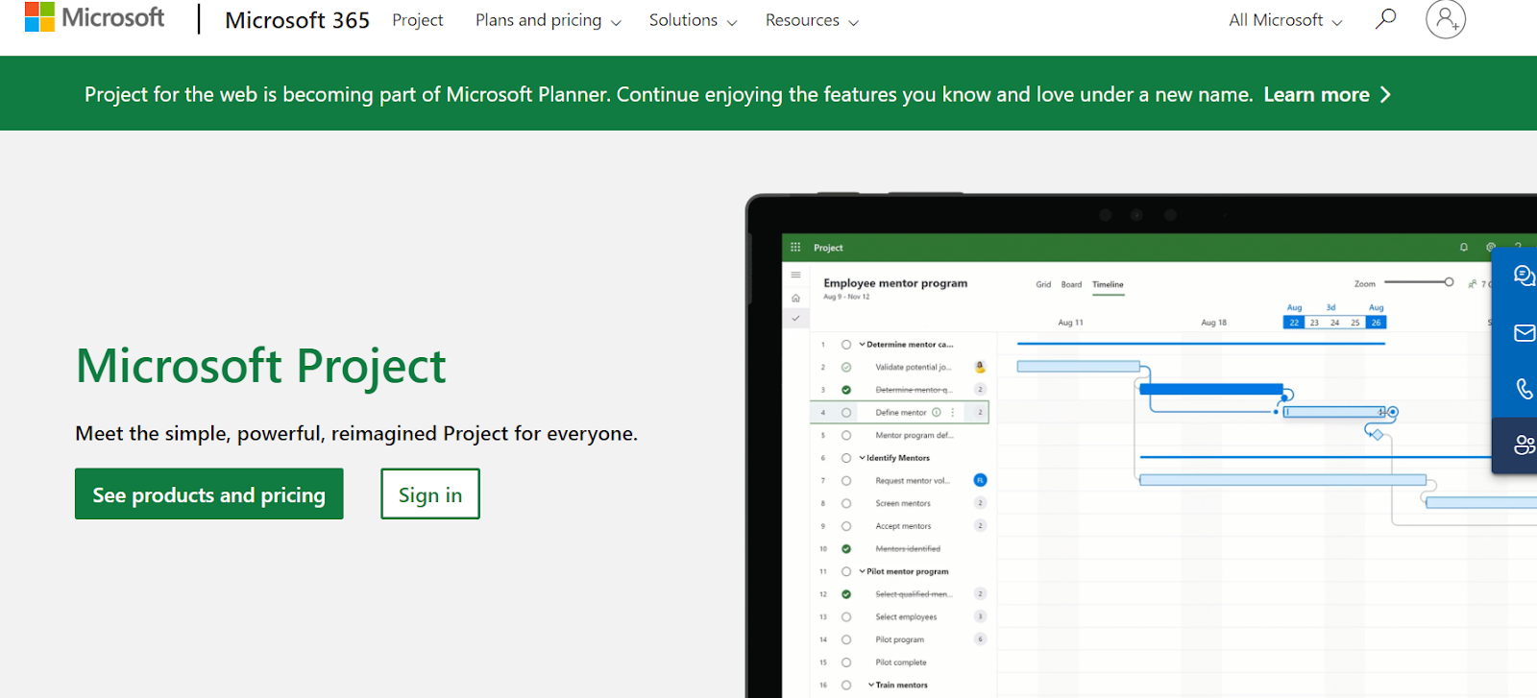Collapse the Determine mentor ca... task group

coord(863,344)
